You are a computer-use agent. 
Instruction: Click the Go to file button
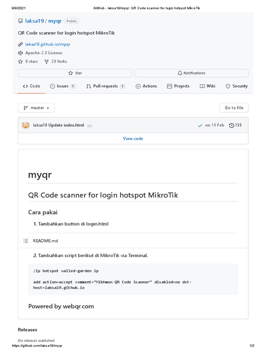[x=234, y=108]
